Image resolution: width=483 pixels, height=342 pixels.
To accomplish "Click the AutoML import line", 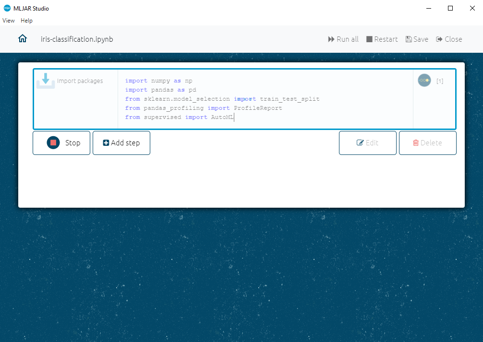I will (179, 117).
